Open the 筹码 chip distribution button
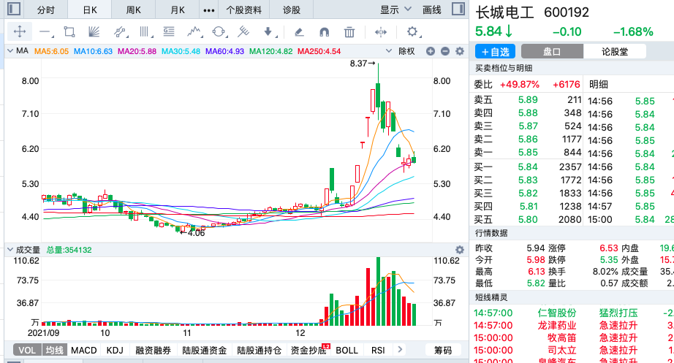 (x=443, y=351)
